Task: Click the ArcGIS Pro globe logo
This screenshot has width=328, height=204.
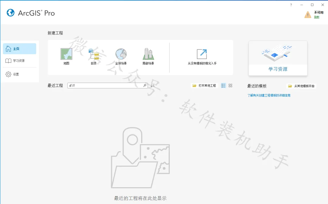Action: coord(10,13)
